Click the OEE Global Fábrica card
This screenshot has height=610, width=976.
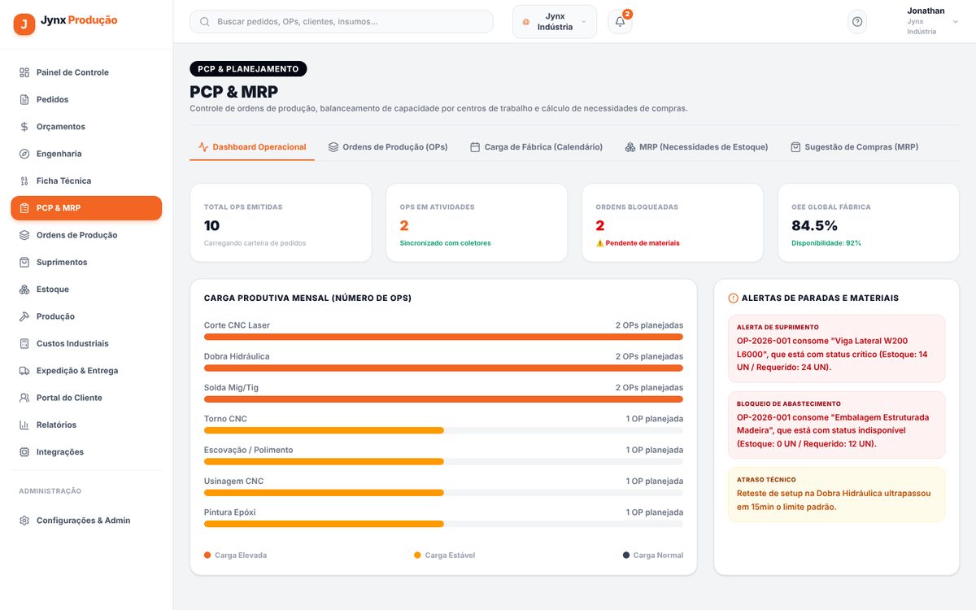click(869, 223)
